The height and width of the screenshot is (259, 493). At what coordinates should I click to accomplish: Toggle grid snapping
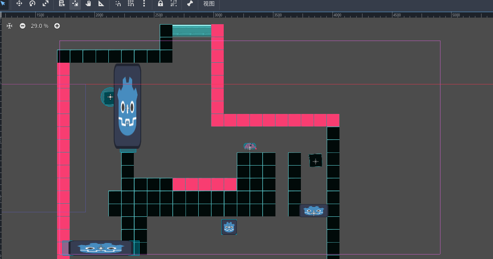[x=131, y=4]
